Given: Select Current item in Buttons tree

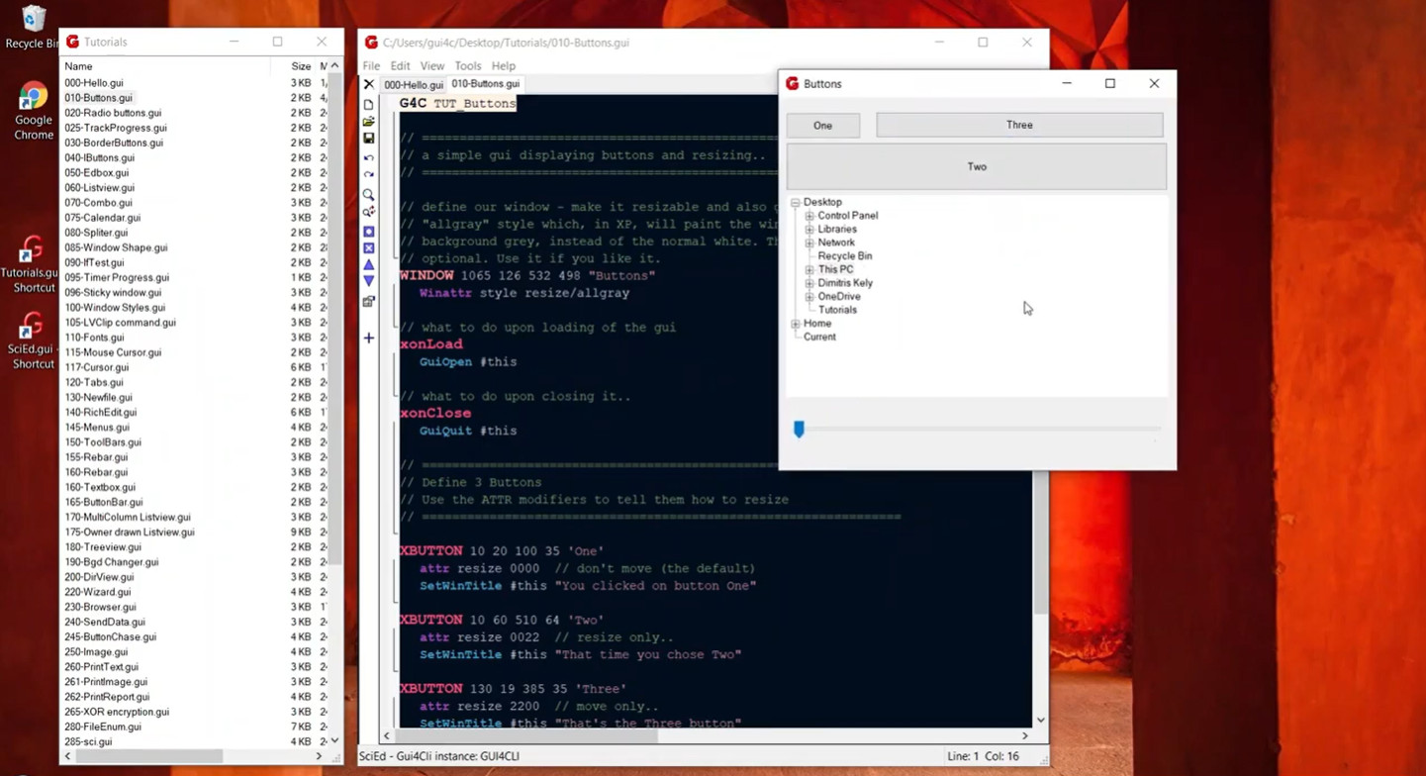Looking at the screenshot, I should pyautogui.click(x=819, y=337).
